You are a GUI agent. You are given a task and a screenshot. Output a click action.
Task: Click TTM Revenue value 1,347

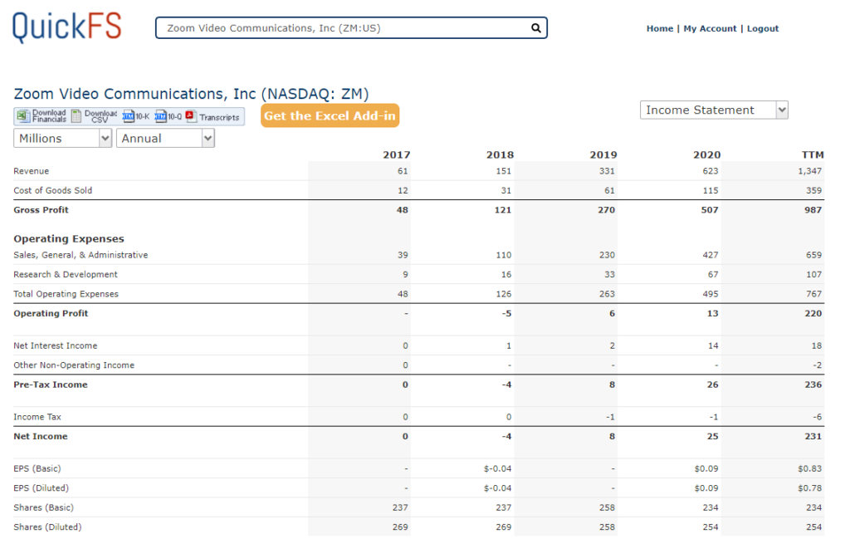pos(810,171)
